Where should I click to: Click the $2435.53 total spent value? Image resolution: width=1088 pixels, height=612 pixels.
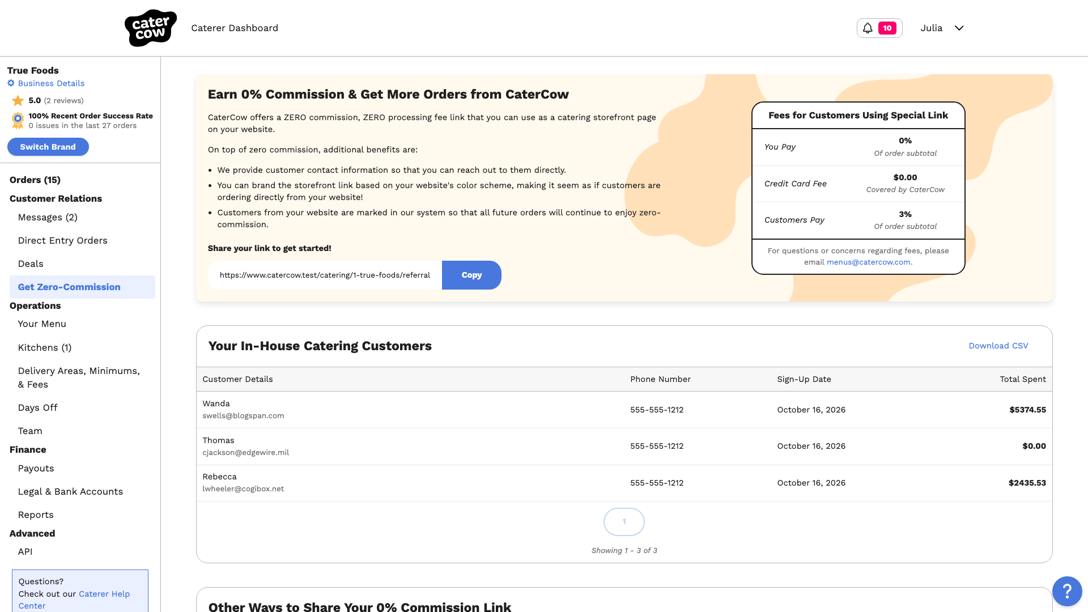[x=1027, y=483]
